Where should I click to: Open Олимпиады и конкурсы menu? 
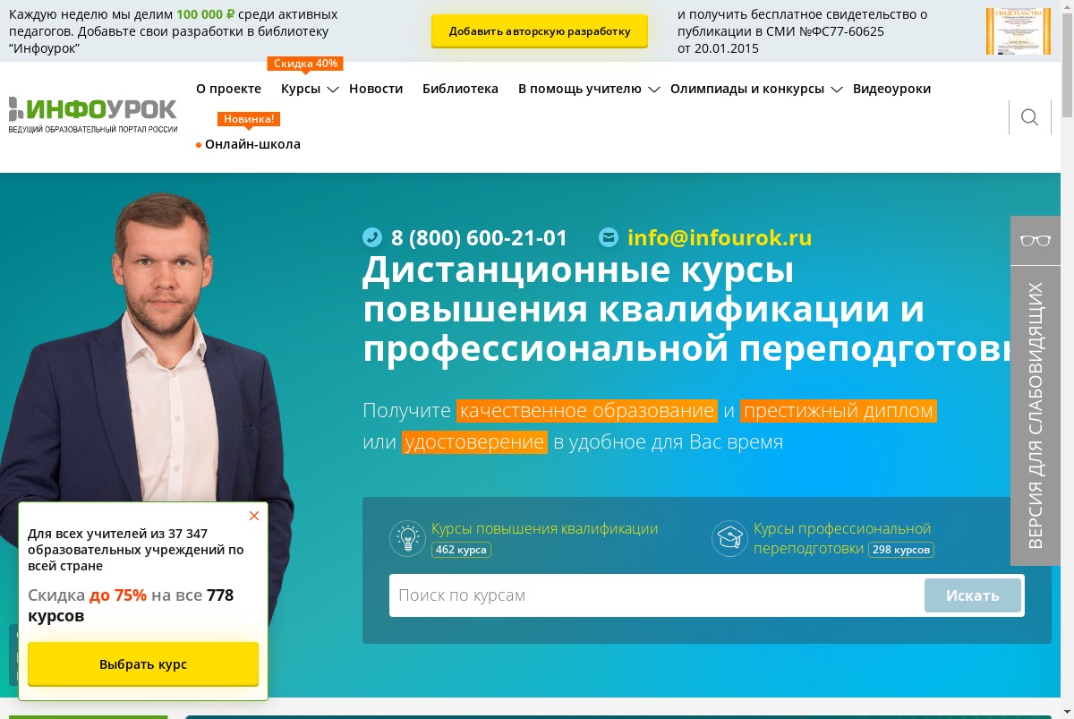[x=747, y=89]
